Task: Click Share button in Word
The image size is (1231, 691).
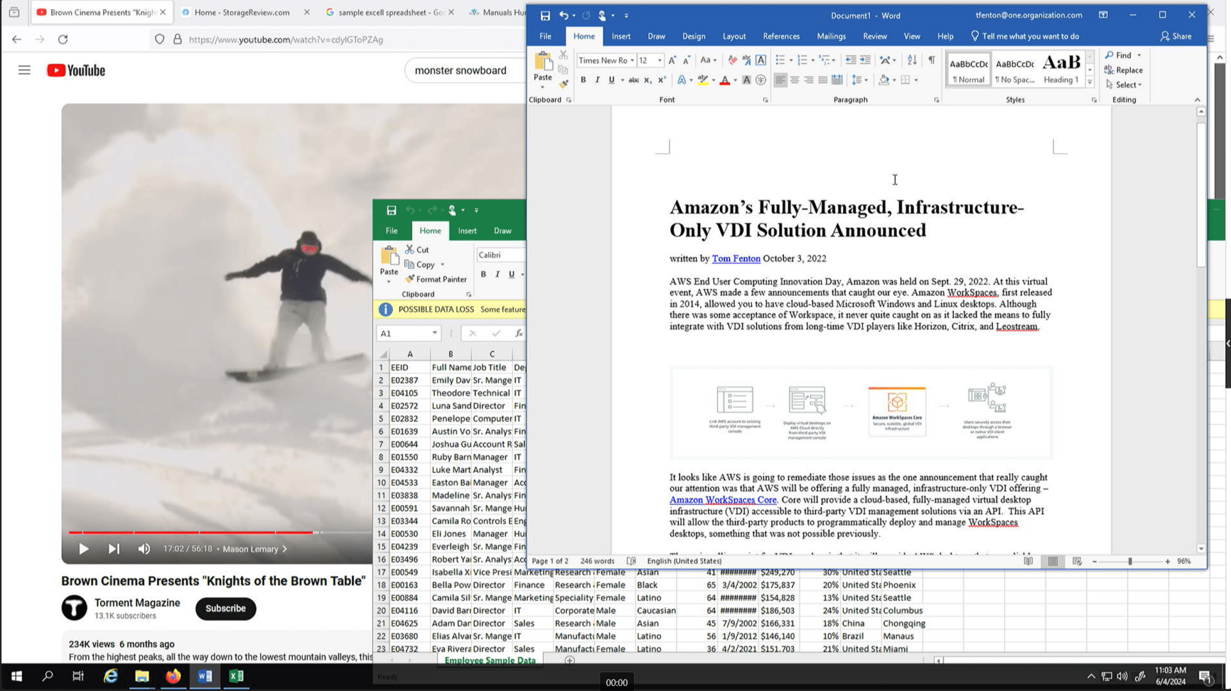Action: tap(1176, 37)
